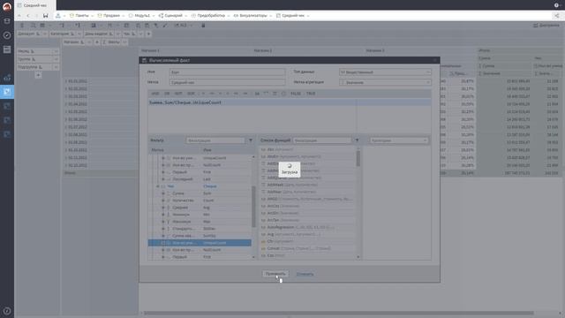
Task: Switch to the Средний чек tab
Action: pos(35,5)
